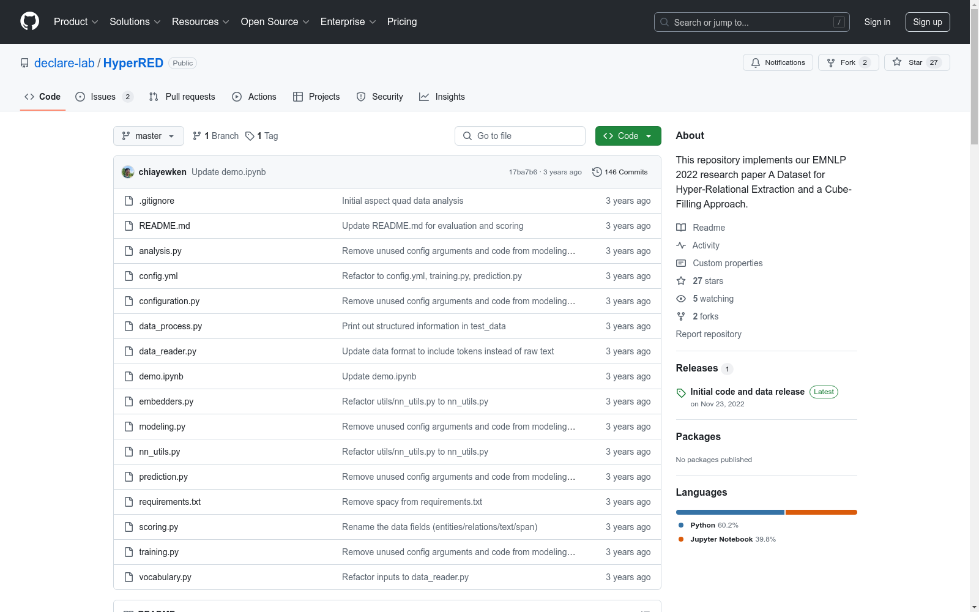
Task: Go to the Actions tab
Action: coord(255,97)
